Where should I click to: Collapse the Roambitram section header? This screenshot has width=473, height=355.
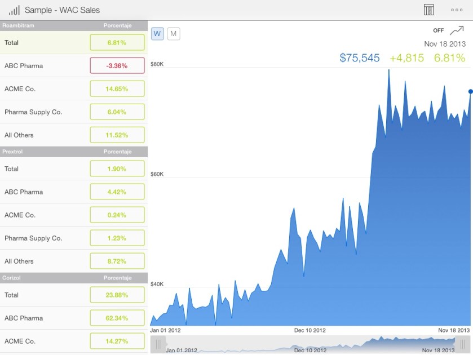click(x=73, y=25)
